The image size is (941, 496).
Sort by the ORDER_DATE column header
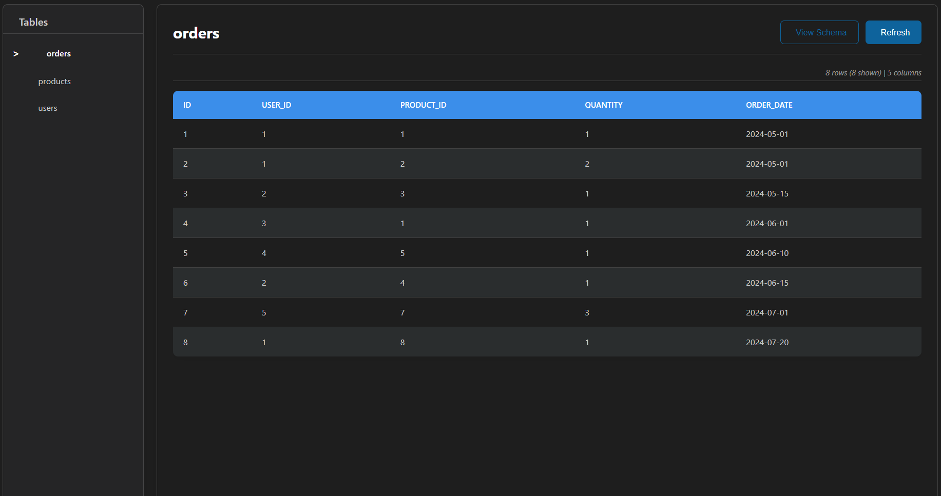(x=769, y=105)
